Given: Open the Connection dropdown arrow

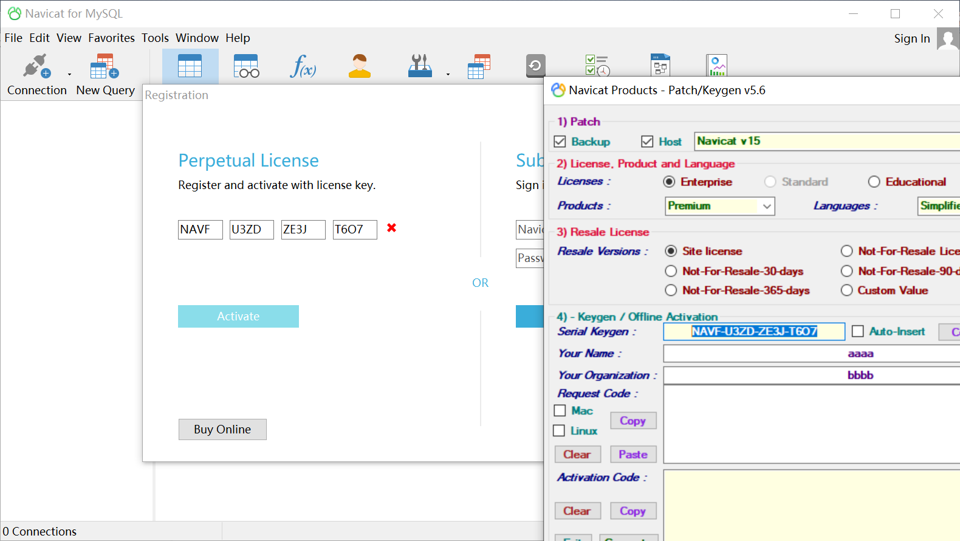Looking at the screenshot, I should [x=69, y=74].
